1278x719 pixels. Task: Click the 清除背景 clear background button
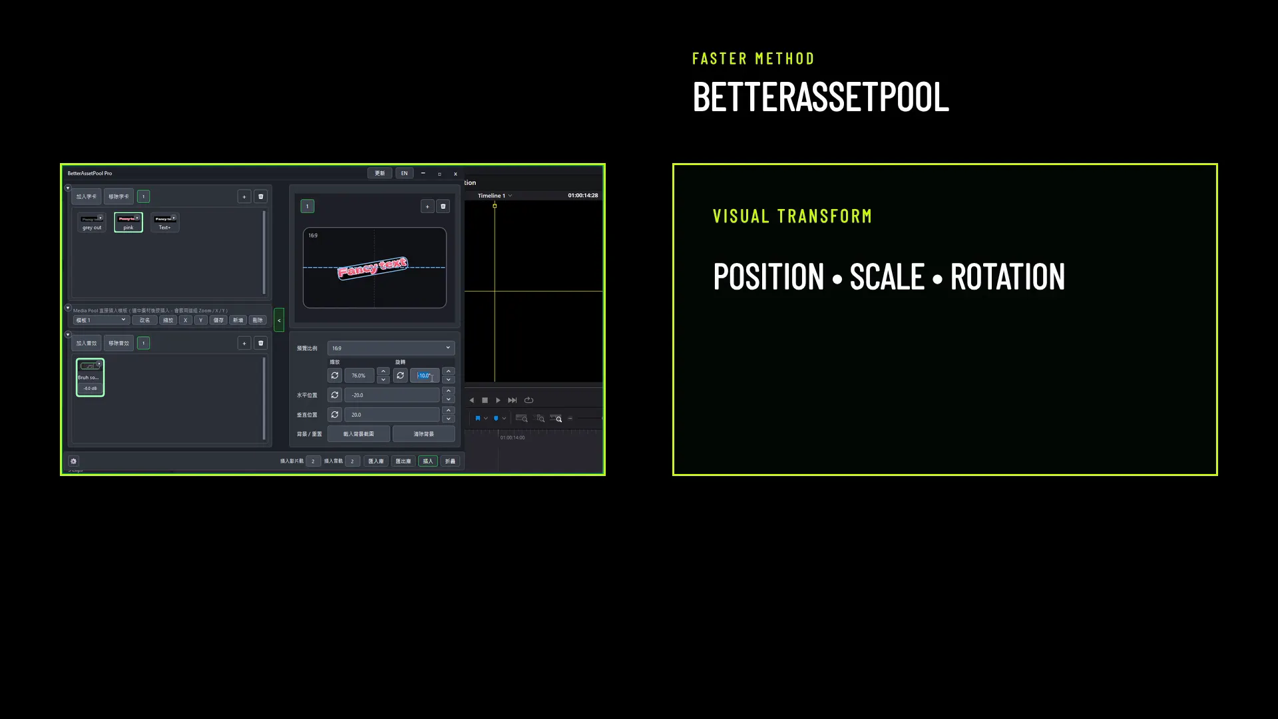(x=424, y=434)
